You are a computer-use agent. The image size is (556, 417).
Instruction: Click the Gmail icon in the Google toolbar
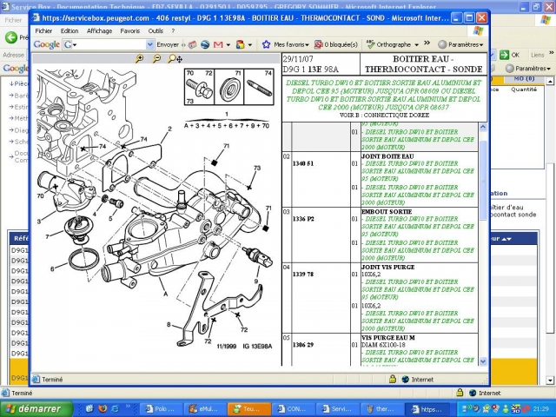tap(218, 44)
